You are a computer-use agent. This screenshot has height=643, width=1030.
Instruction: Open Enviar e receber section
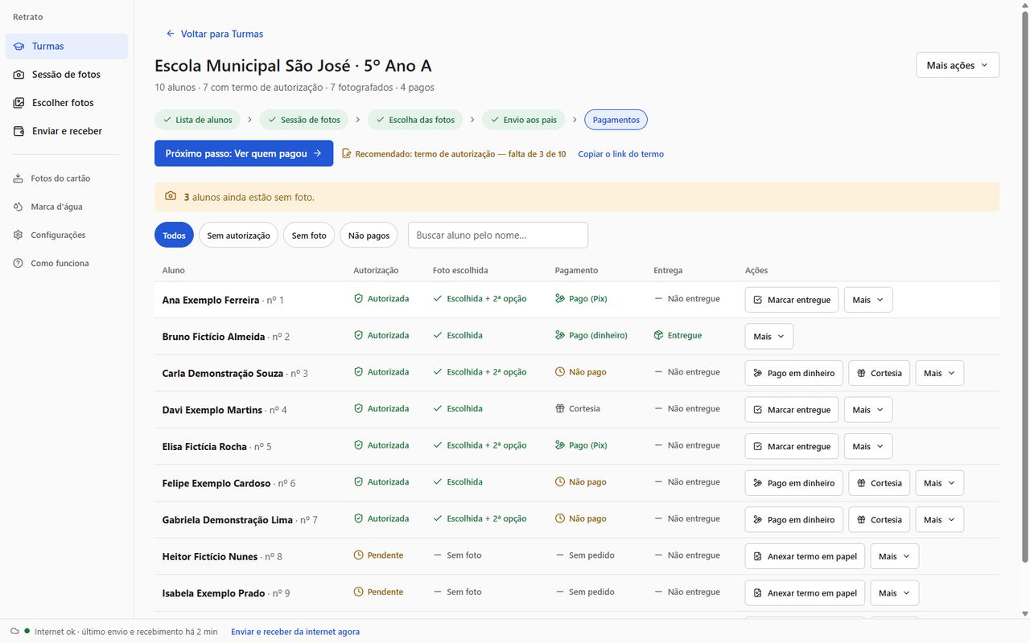tap(66, 131)
